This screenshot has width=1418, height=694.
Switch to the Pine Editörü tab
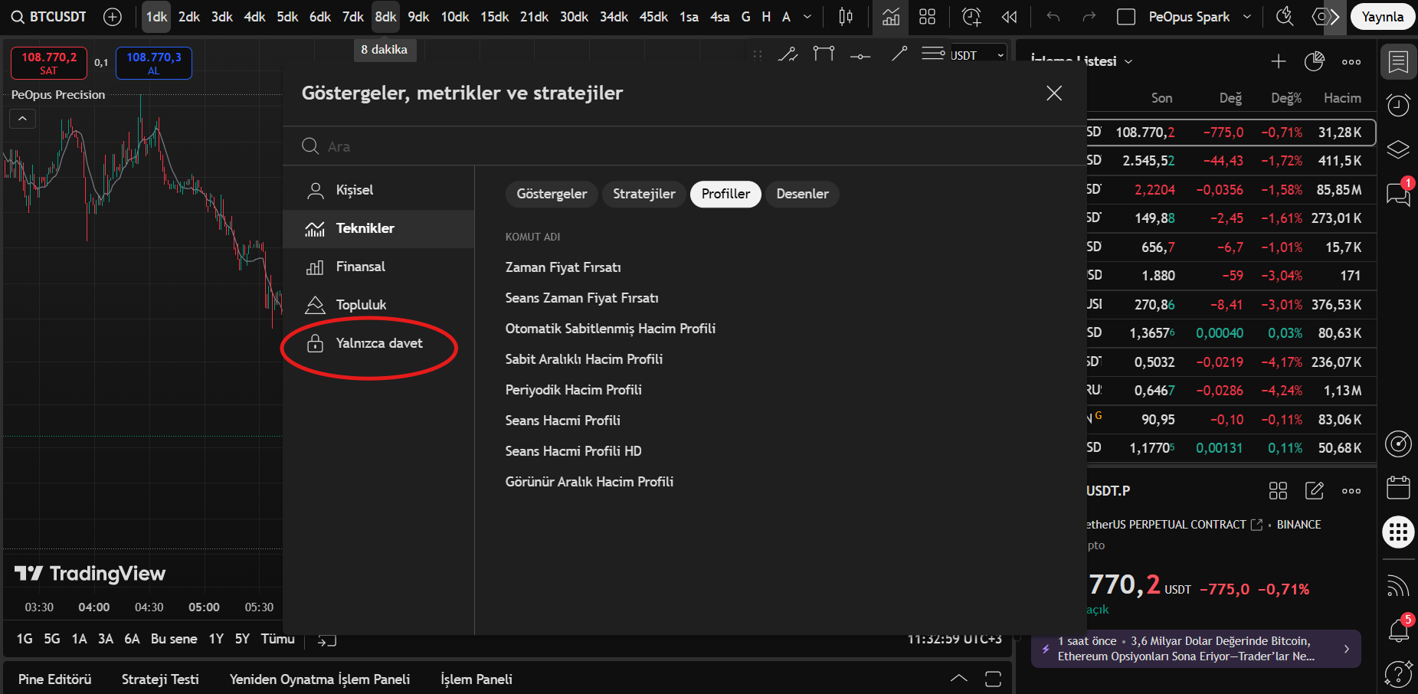[x=54, y=679]
